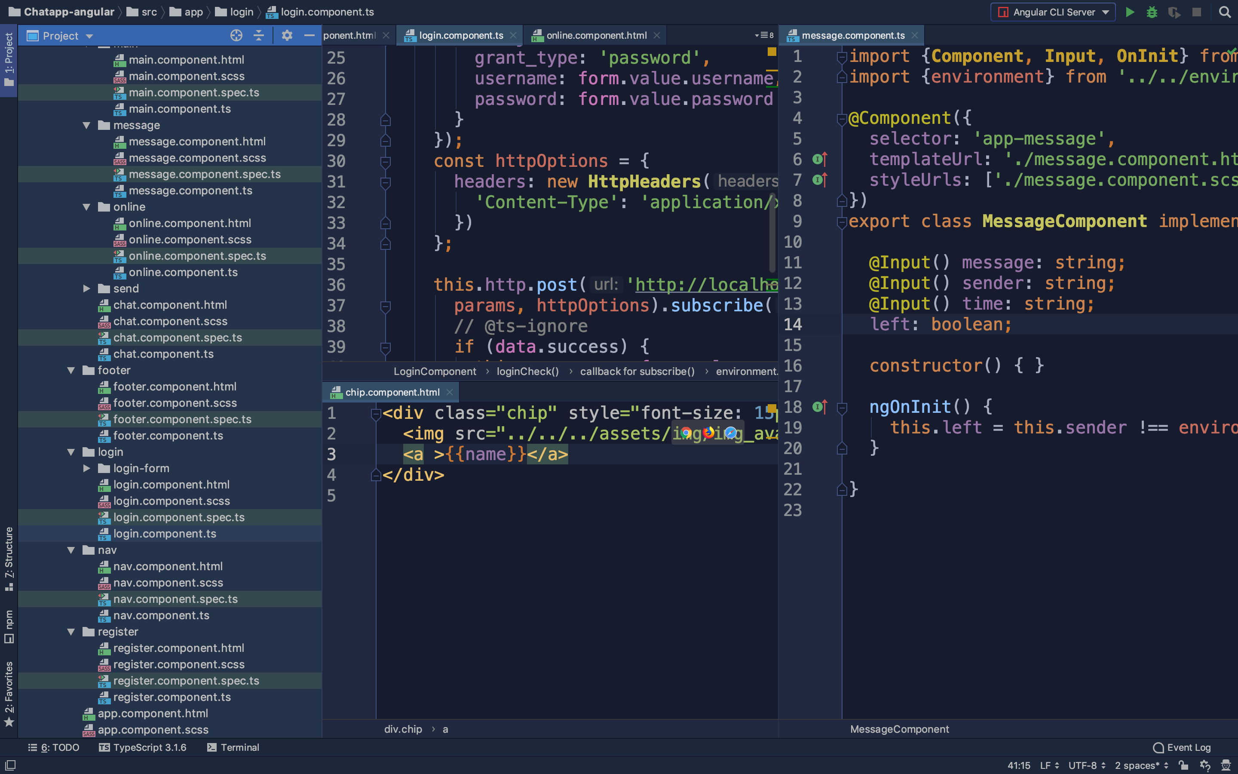This screenshot has width=1238, height=774.
Task: Toggle read-only lock icon in status bar
Action: pos(1183,765)
